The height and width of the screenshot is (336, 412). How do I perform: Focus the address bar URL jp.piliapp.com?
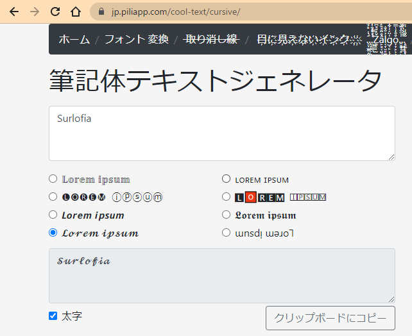click(x=176, y=12)
